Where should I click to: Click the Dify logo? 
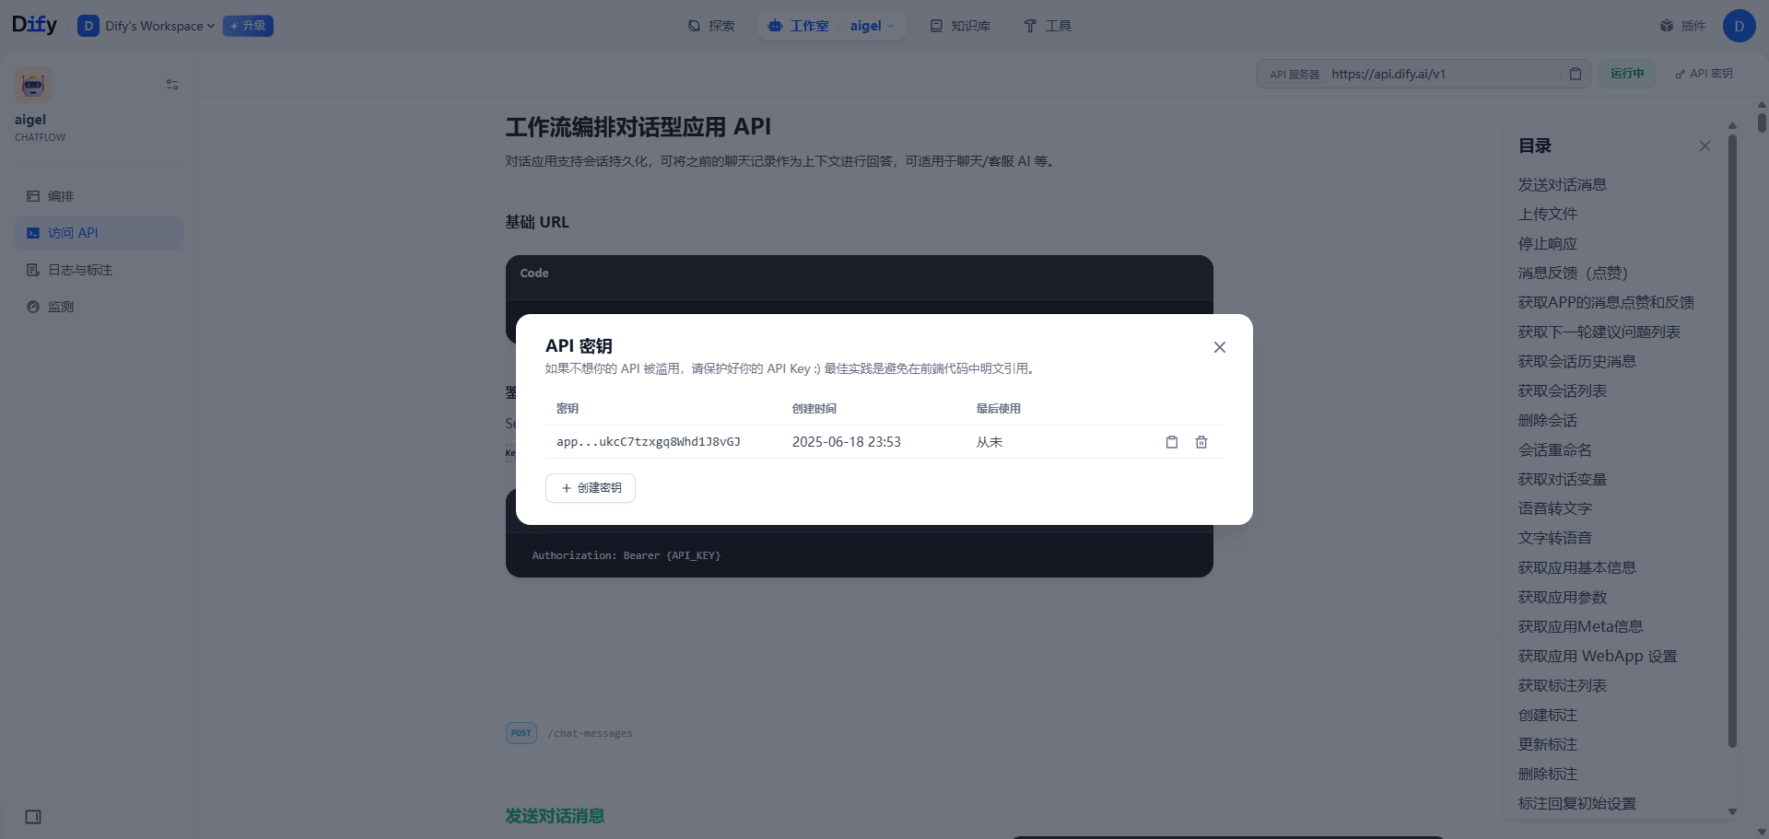(34, 24)
